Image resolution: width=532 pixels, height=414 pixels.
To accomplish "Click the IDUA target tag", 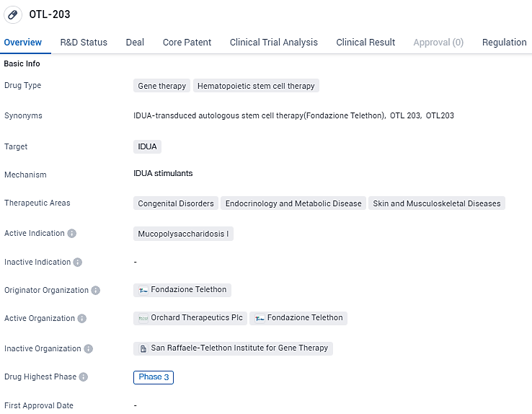I will coord(147,146).
